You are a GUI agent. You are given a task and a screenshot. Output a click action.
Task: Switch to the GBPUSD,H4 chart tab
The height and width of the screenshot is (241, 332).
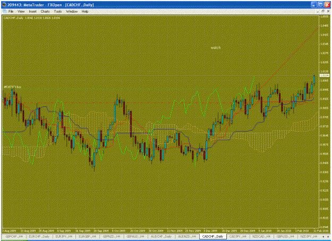click(285, 236)
